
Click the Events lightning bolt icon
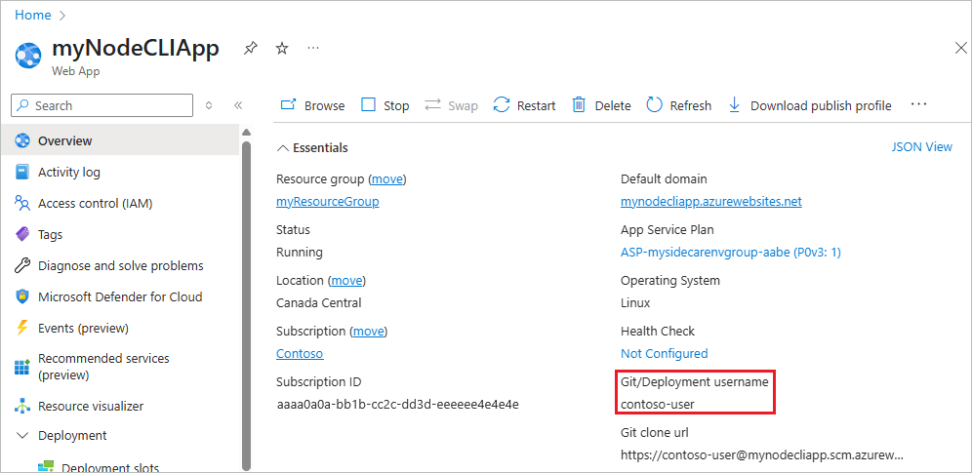(22, 328)
